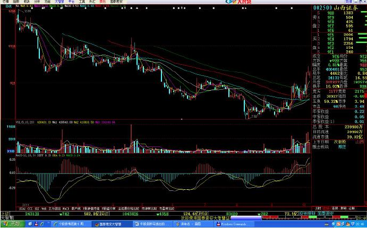Screen dimensions: 367x228
Task: Click the 次新股 sector label
Action: tap(340, 142)
